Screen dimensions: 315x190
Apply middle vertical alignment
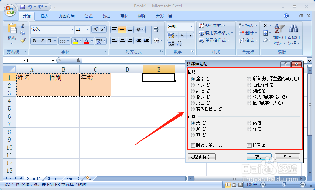coord(122,30)
